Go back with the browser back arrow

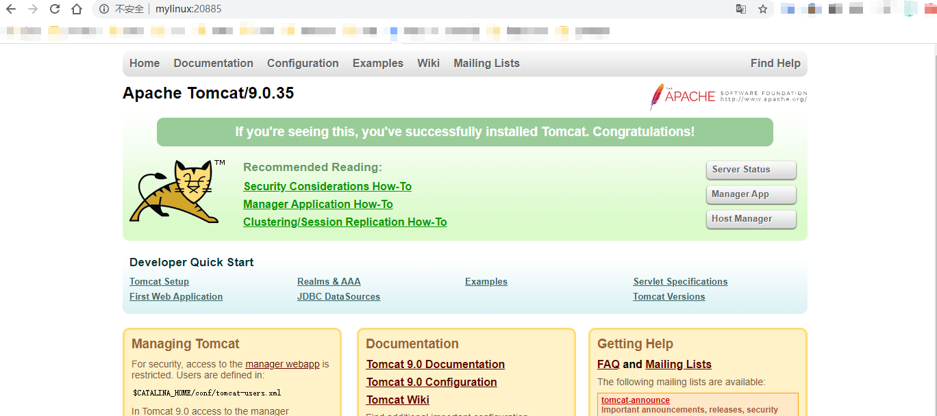coord(11,9)
